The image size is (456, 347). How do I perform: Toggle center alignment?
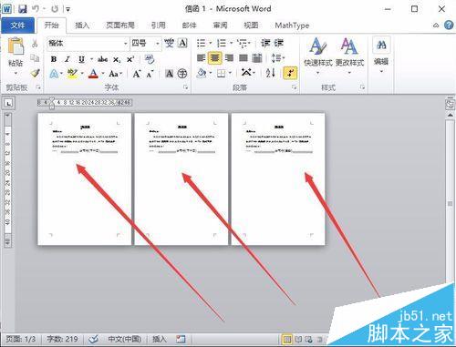(215, 58)
